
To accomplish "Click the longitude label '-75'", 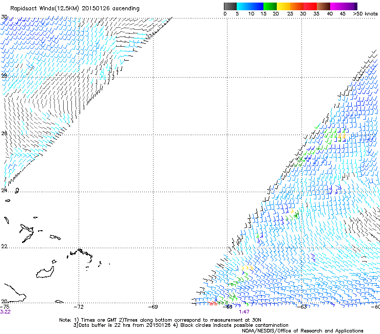I will point(5,307).
